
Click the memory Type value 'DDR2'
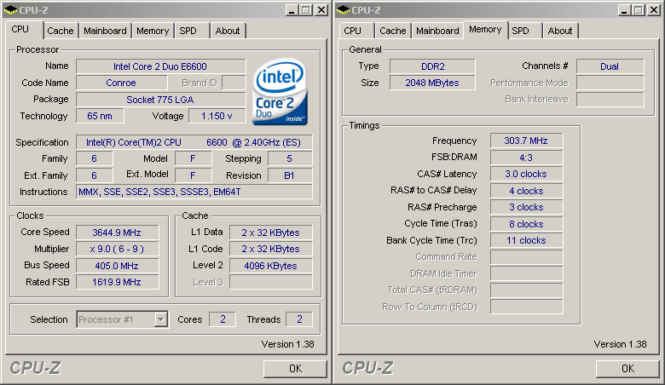click(x=432, y=66)
